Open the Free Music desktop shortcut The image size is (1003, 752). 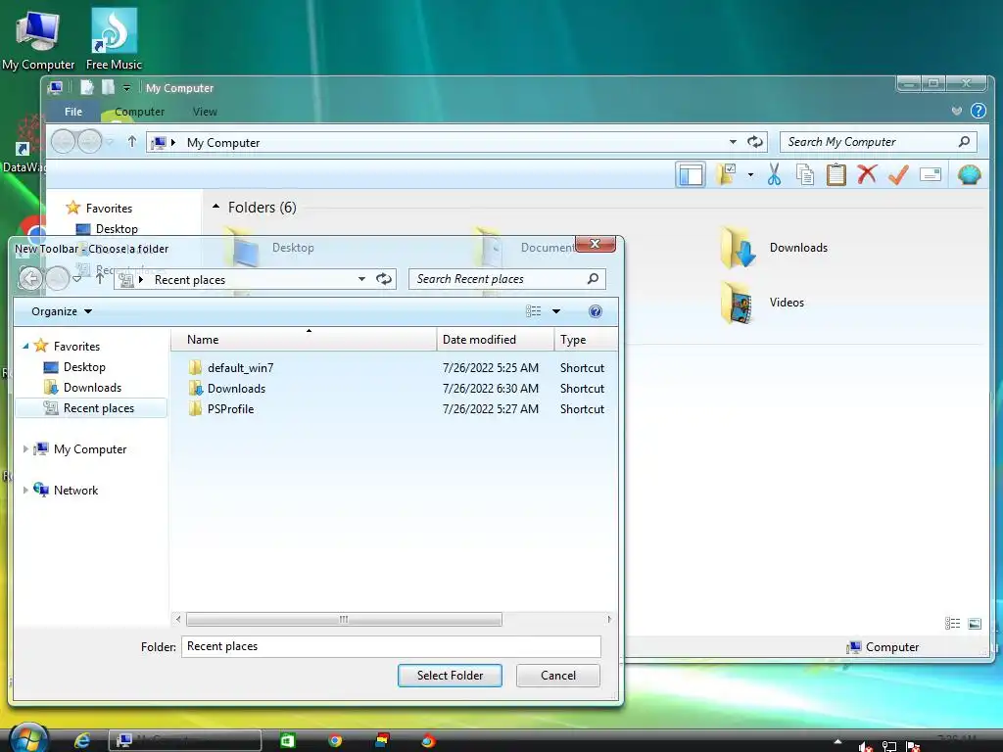pyautogui.click(x=114, y=38)
